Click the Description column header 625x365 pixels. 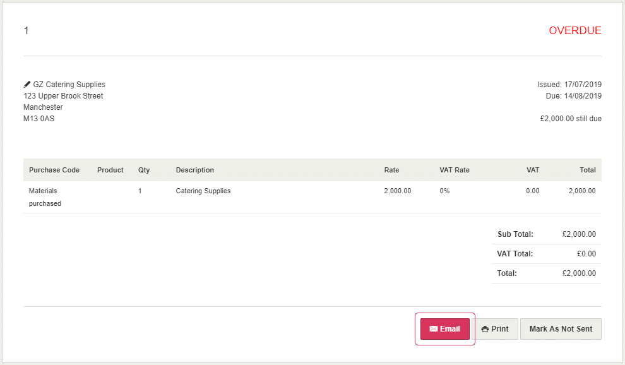tap(195, 170)
